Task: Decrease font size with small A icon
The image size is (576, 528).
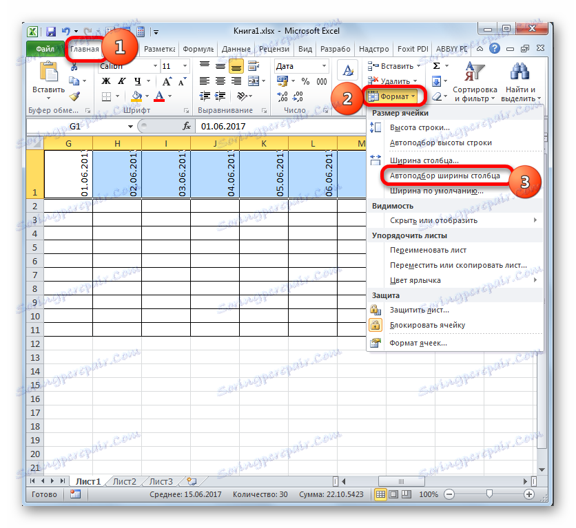Action: point(182,81)
